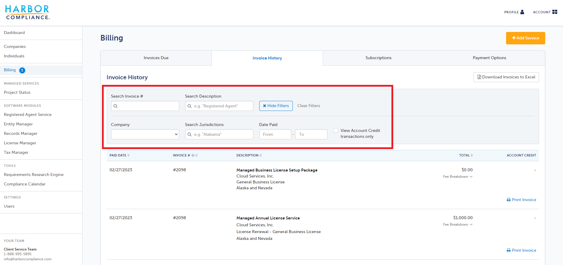Screen dimensions: 563x265
Task: Click magnifier icon in Search Jurisdictions field
Action: 190,134
